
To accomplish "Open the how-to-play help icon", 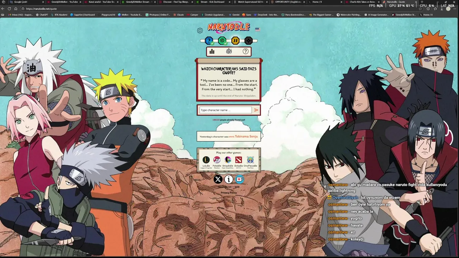I will click(246, 52).
